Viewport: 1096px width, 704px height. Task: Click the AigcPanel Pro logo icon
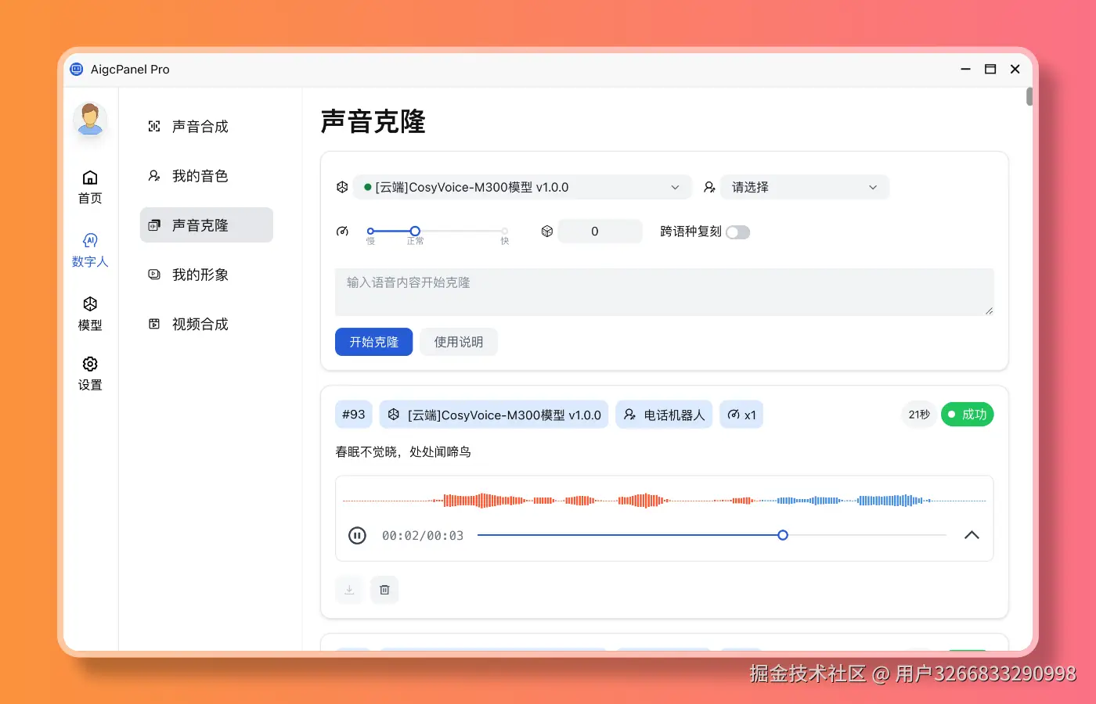(x=76, y=69)
